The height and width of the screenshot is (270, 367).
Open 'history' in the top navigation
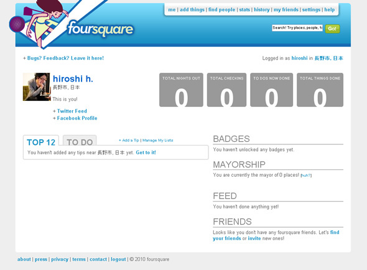point(262,9)
